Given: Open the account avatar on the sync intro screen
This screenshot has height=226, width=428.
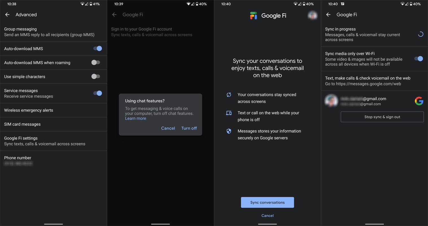Looking at the screenshot, I should 313,15.
